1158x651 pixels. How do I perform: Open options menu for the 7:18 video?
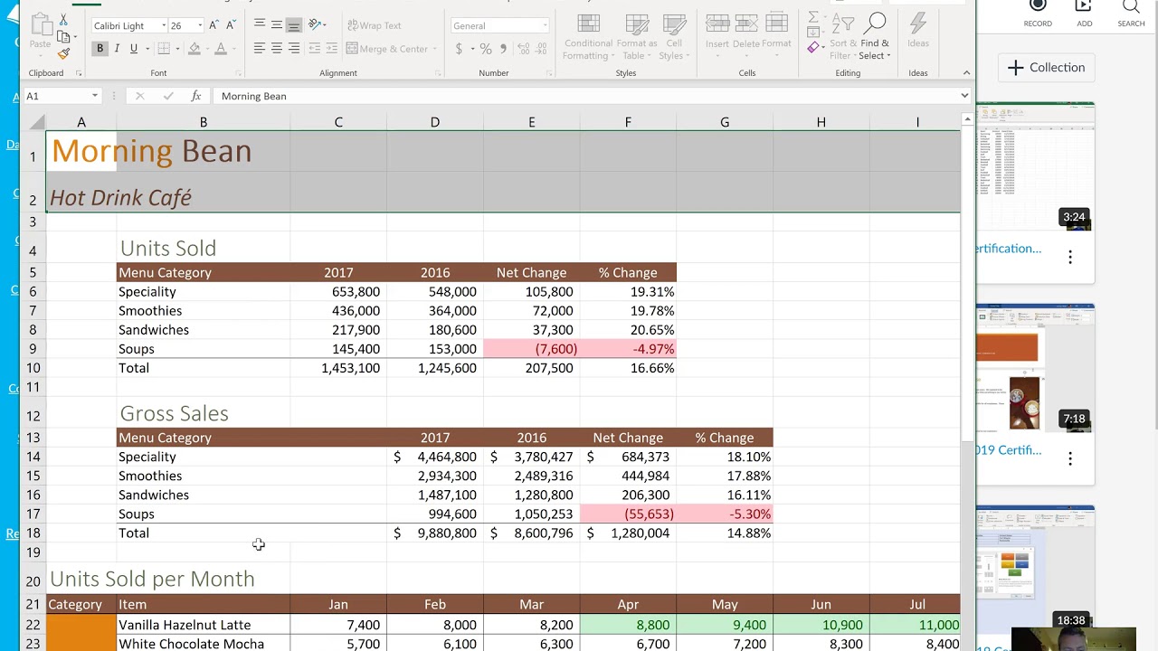click(1070, 458)
